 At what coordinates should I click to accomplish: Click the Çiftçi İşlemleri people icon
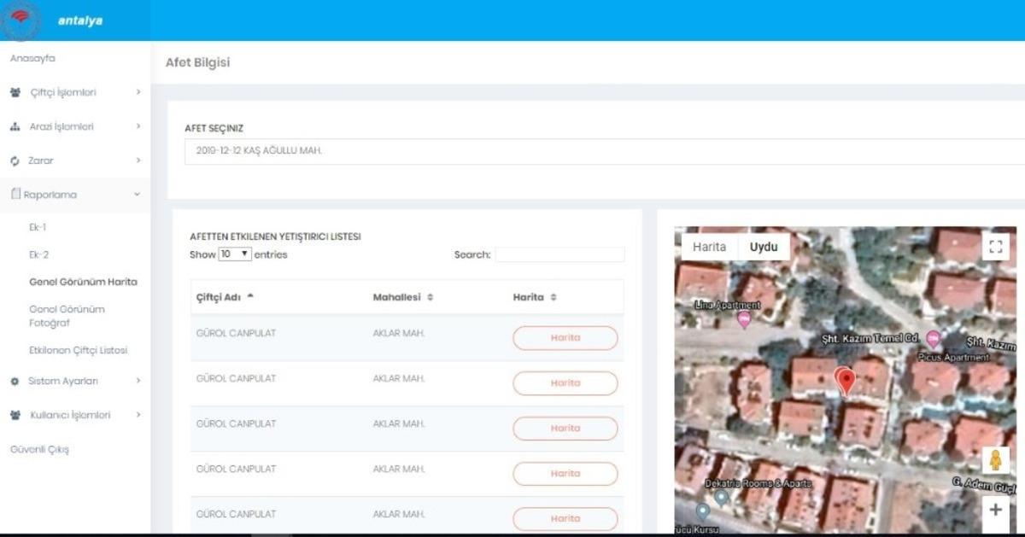[15, 92]
